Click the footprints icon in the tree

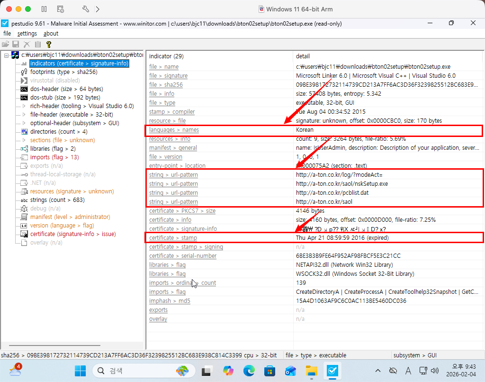(24, 72)
